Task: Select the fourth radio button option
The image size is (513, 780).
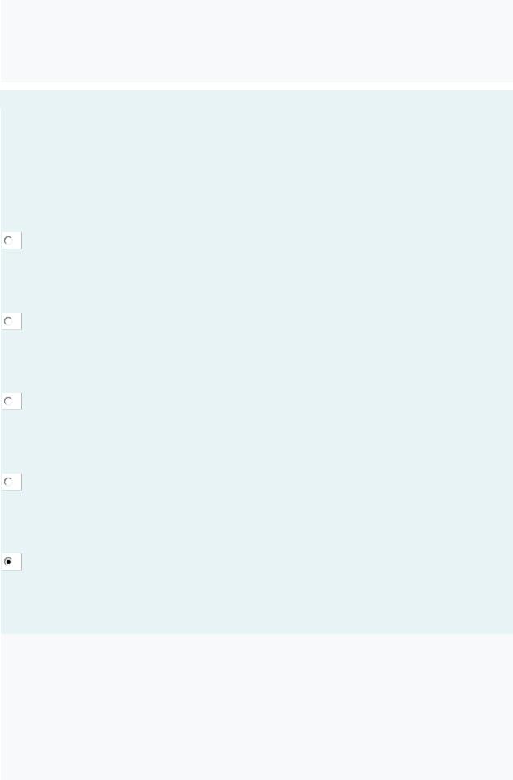Action: [x=8, y=482]
